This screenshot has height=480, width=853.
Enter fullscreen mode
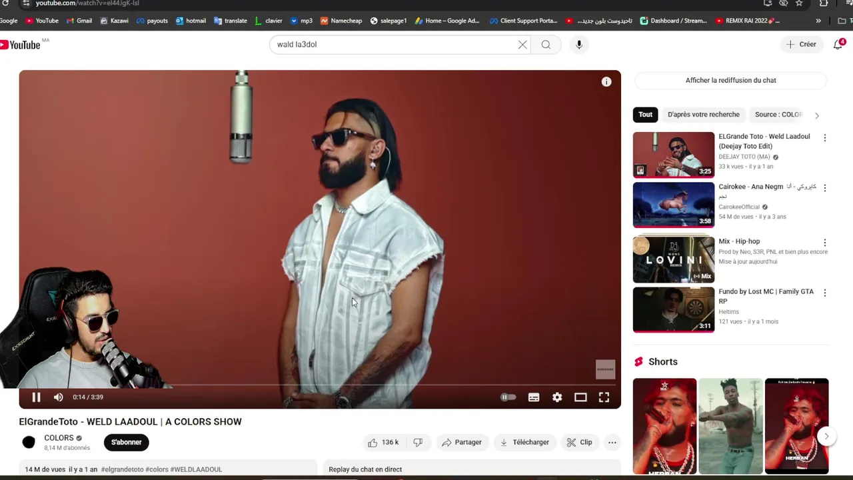coord(604,397)
